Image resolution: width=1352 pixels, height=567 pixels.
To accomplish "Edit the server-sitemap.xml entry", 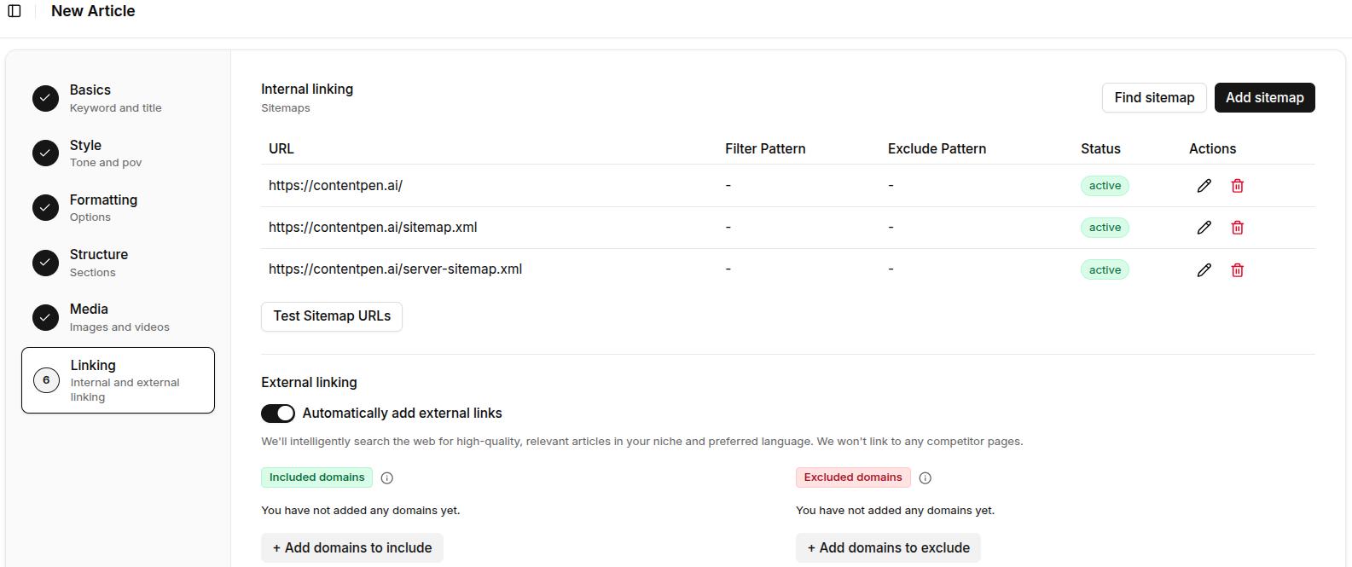I will point(1204,270).
